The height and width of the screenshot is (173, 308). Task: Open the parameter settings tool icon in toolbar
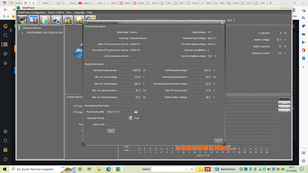point(33,20)
